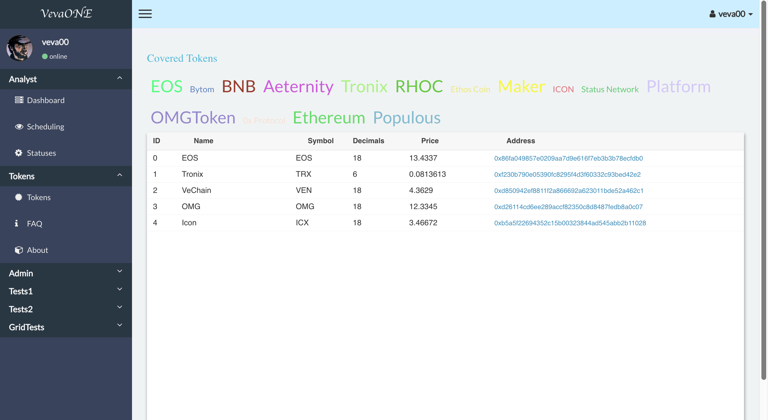Click 0x Protocol in the token cloud
The width and height of the screenshot is (768, 420).
264,120
